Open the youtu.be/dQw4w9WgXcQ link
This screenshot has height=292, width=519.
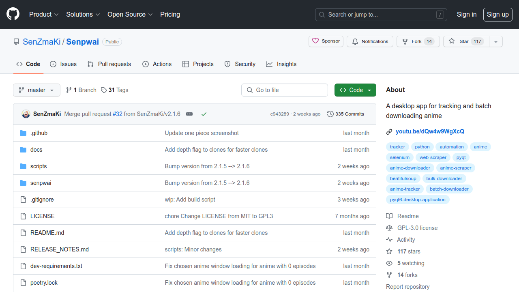(x=430, y=131)
